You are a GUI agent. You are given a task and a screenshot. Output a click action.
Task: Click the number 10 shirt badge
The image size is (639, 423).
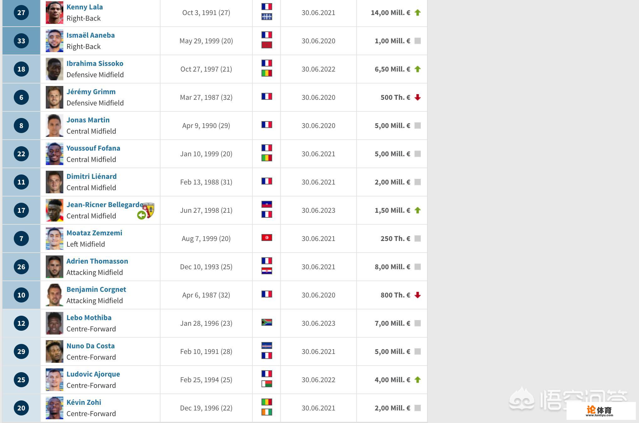[21, 295]
